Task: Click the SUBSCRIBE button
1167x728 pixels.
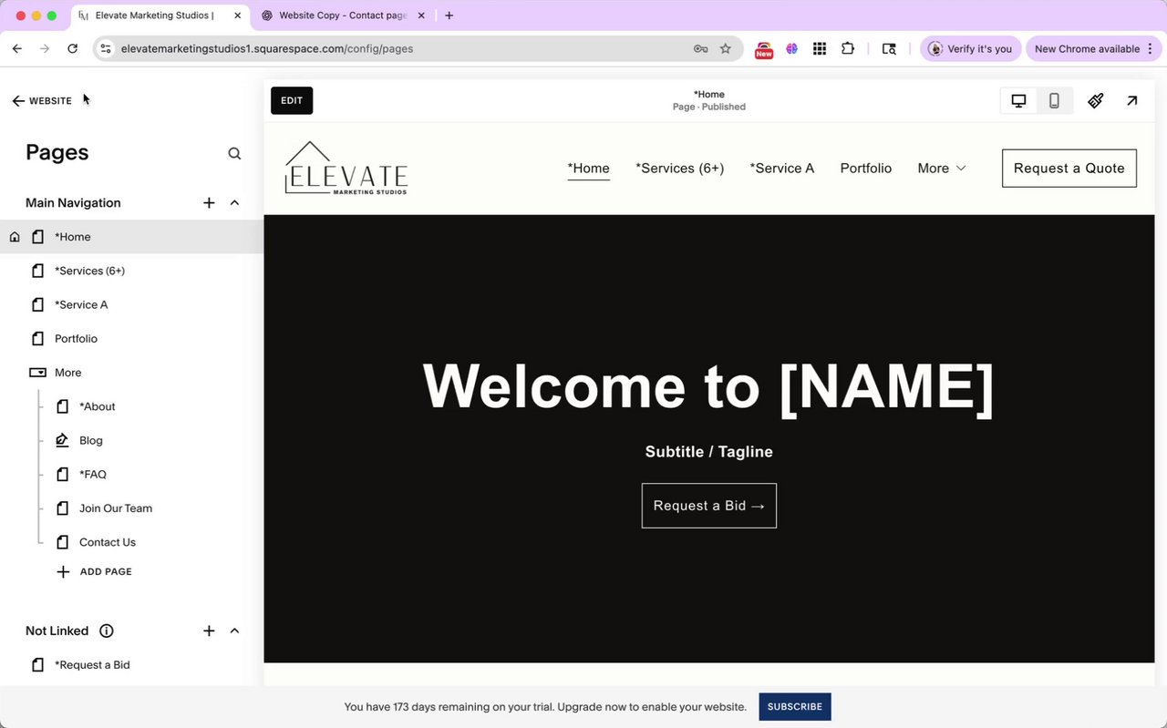Action: pos(795,707)
